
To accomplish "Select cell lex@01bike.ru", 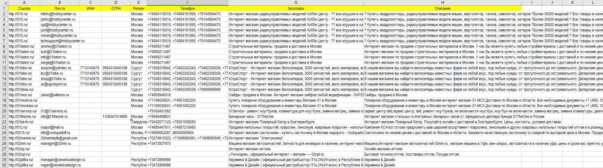I will (x=59, y=73).
